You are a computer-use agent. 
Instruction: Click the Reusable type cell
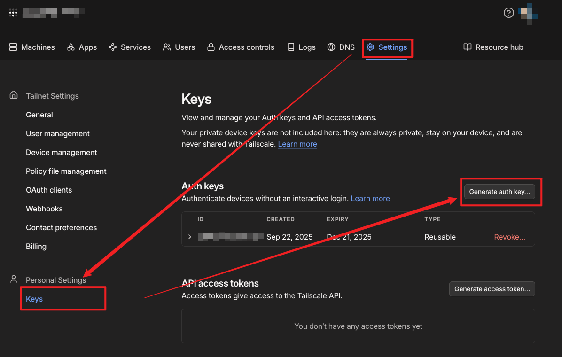tap(440, 237)
